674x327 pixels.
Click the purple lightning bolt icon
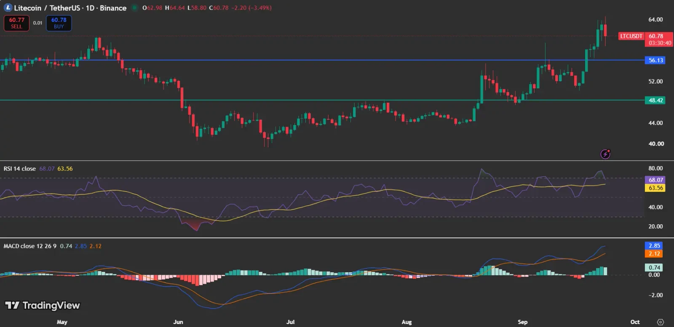click(x=605, y=154)
